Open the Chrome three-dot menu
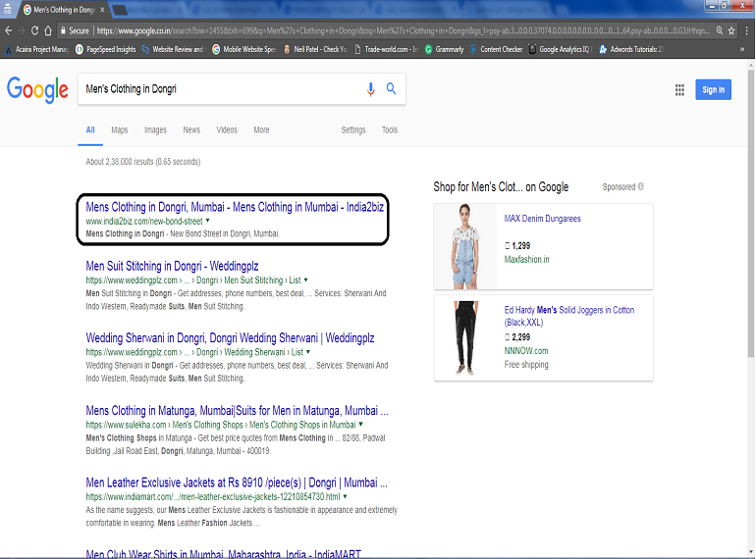Screen dimensions: 756x559 point(747,30)
